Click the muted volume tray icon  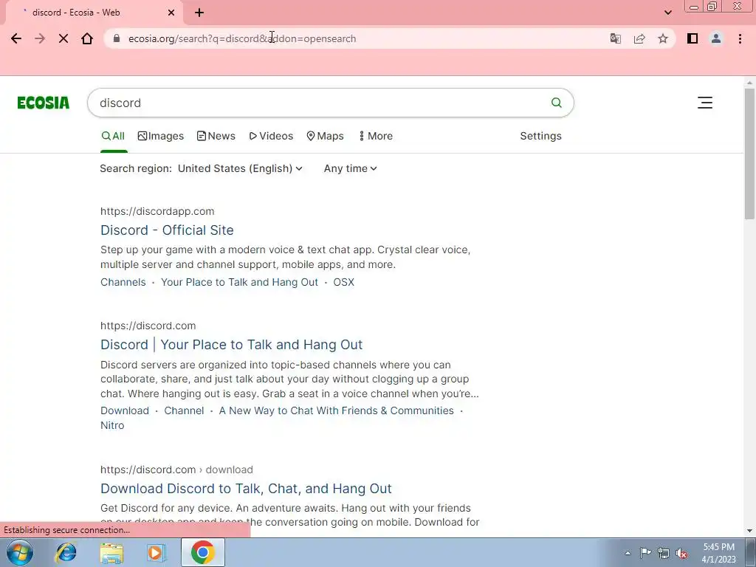pyautogui.click(x=681, y=553)
